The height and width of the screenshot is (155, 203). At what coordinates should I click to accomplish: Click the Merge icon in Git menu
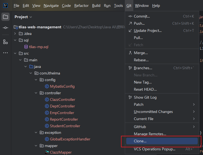point(130,53)
